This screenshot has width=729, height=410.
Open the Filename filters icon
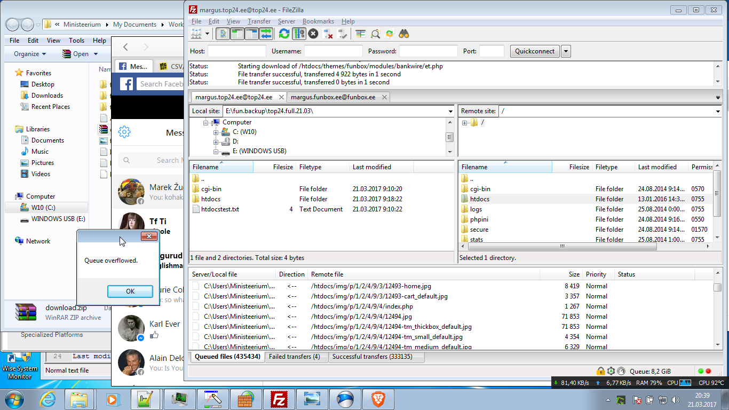[x=361, y=34]
